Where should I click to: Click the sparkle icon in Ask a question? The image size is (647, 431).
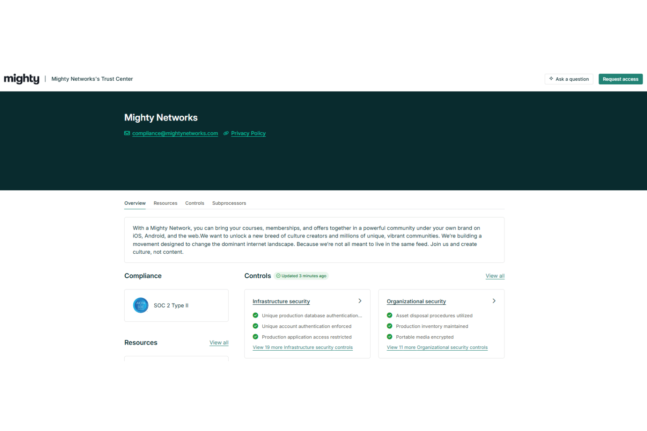[551, 79]
